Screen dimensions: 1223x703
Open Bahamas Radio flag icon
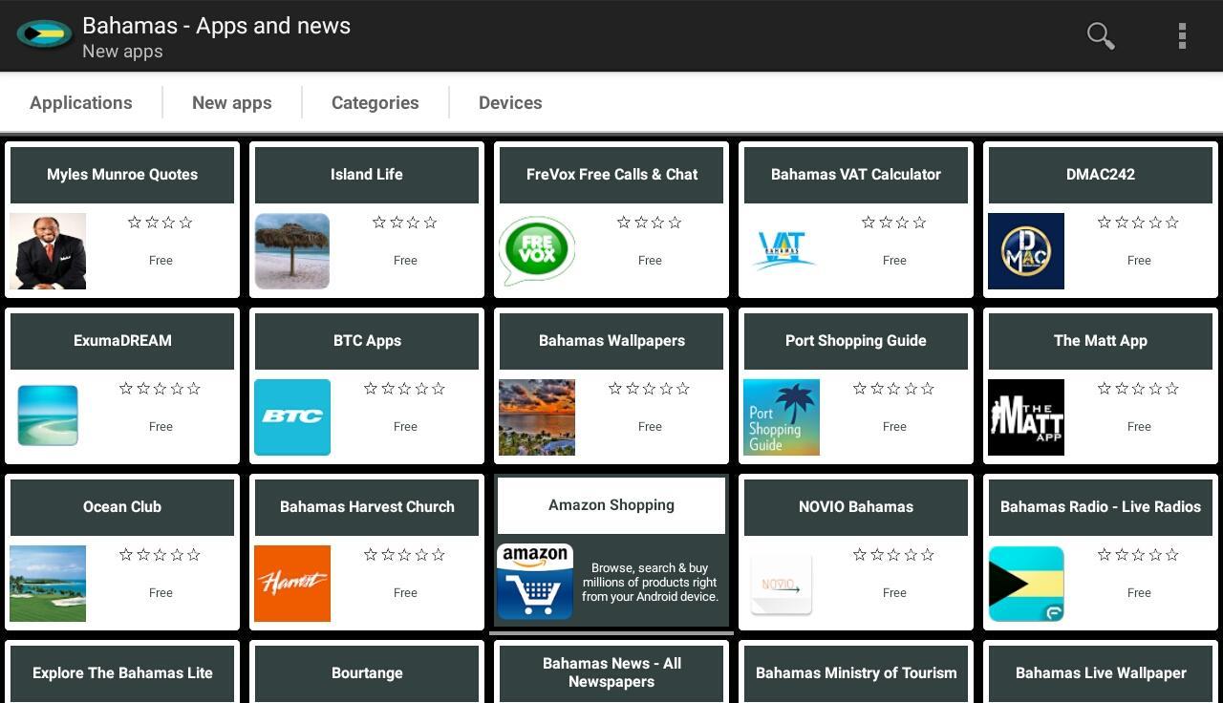(1026, 584)
